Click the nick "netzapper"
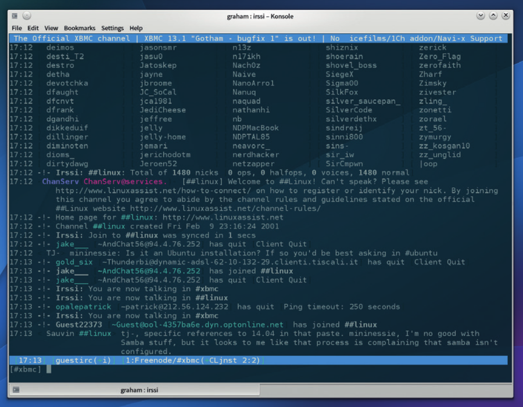Screen dimensions: 523x407 pyautogui.click(x=253, y=164)
